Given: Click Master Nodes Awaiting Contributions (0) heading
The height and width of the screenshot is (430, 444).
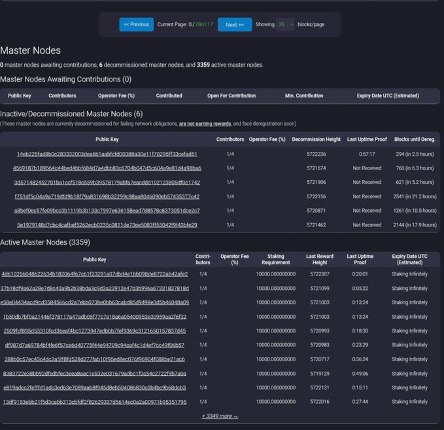Looking at the screenshot, I should pyautogui.click(x=65, y=79).
